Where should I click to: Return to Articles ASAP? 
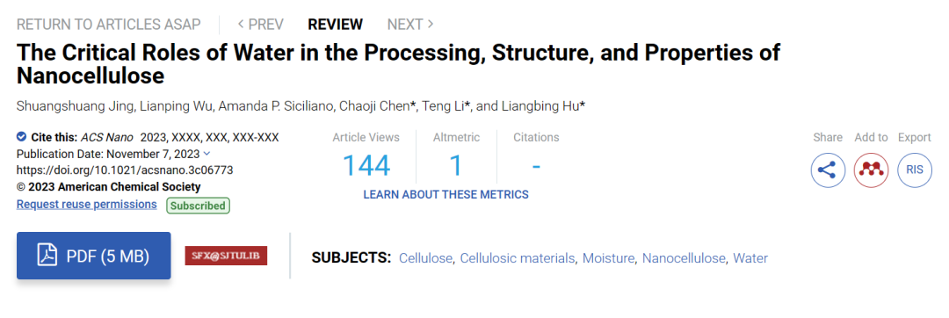click(x=109, y=25)
